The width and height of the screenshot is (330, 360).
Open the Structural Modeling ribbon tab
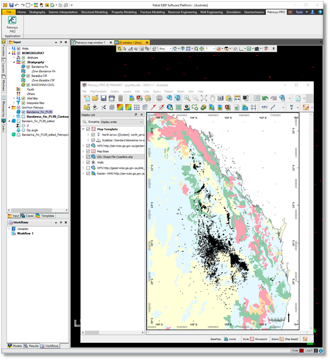94,12
